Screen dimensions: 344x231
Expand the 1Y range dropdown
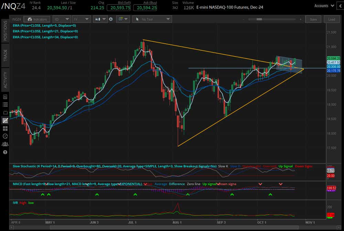pos(81,19)
